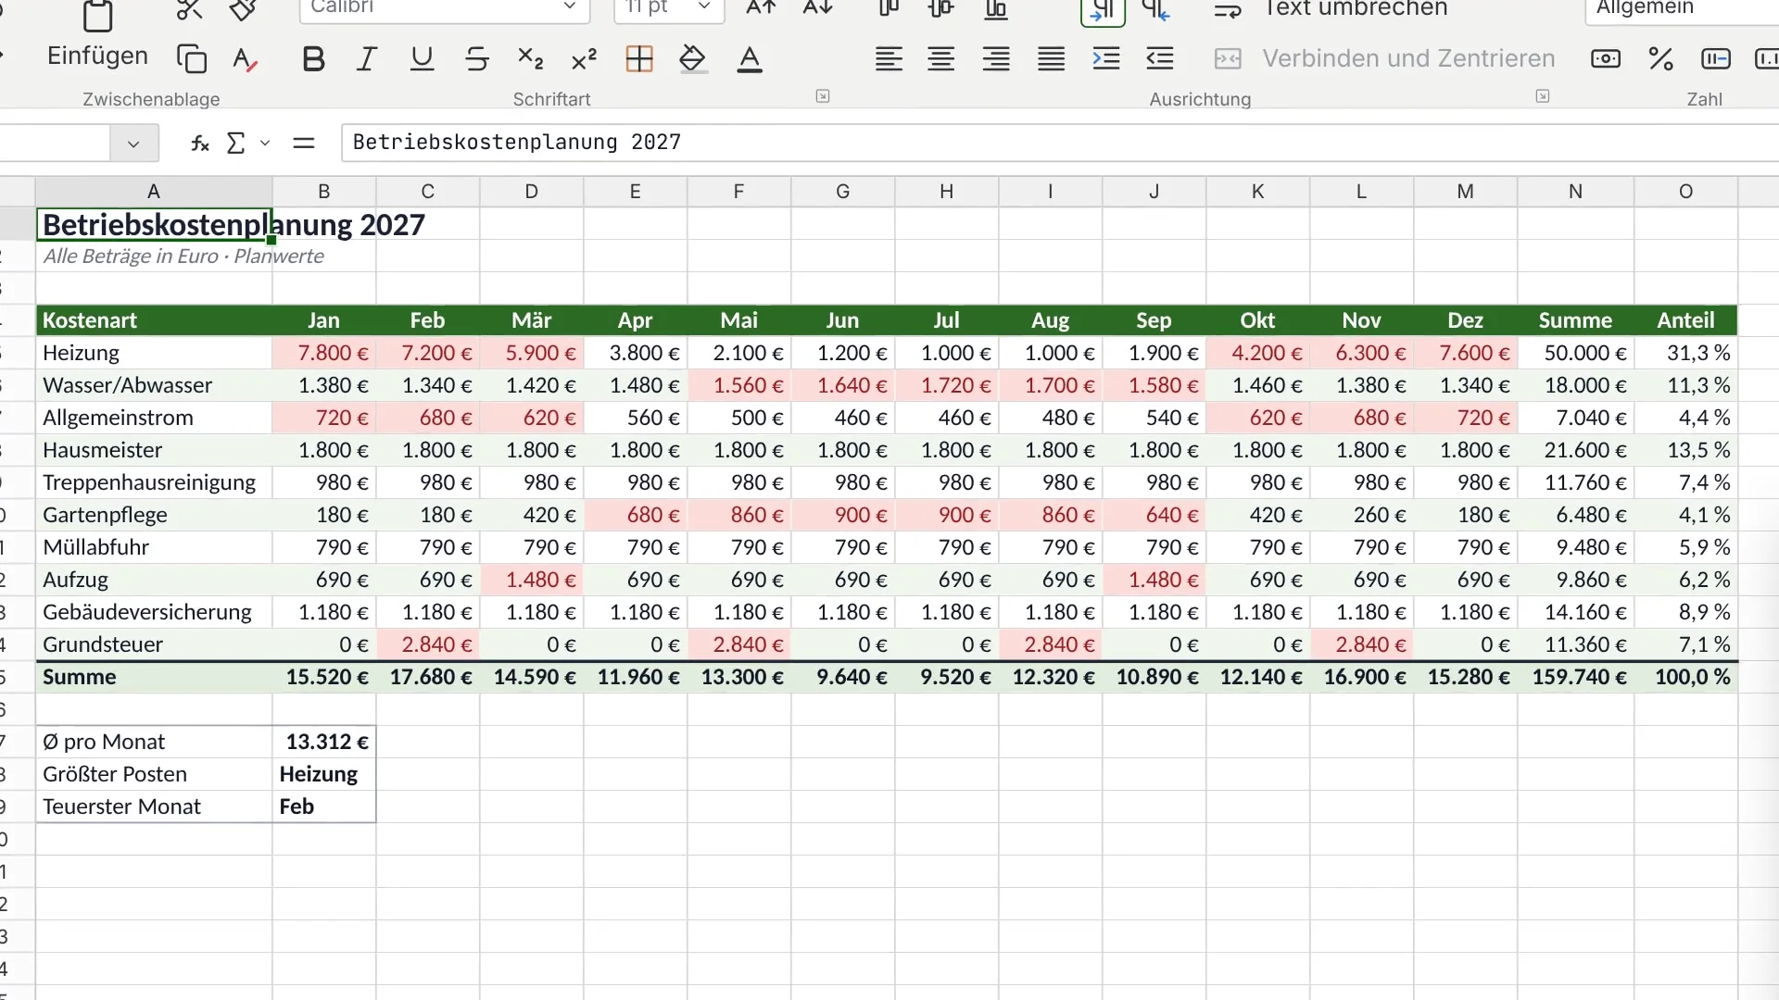Select the Heizung Jan cell 7.800 €
Image resolution: width=1779 pixels, height=1000 pixels.
pyautogui.click(x=324, y=353)
